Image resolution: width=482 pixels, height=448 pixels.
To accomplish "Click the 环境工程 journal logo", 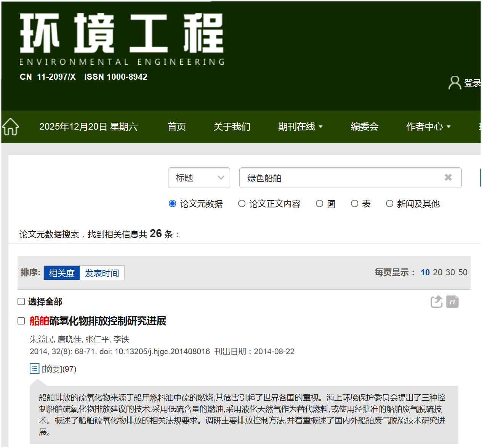I will coord(122,39).
